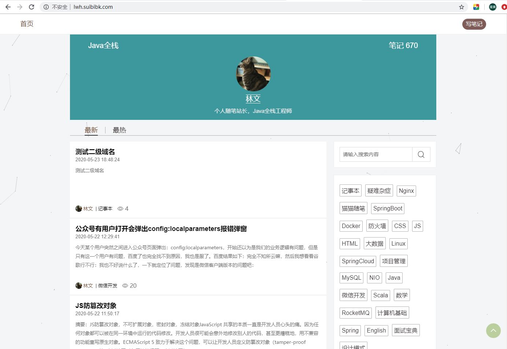Select the 数学 tag
507x349 pixels.
402,295
